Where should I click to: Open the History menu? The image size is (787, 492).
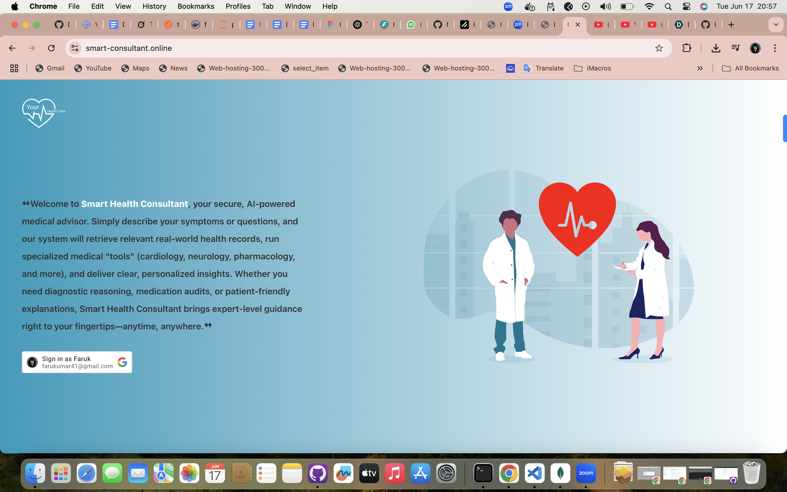[x=154, y=7]
